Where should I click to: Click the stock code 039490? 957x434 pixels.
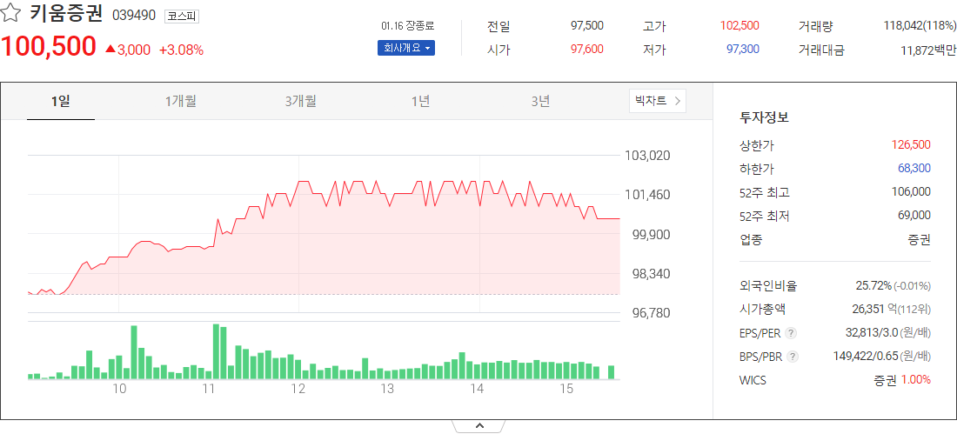pyautogui.click(x=134, y=16)
